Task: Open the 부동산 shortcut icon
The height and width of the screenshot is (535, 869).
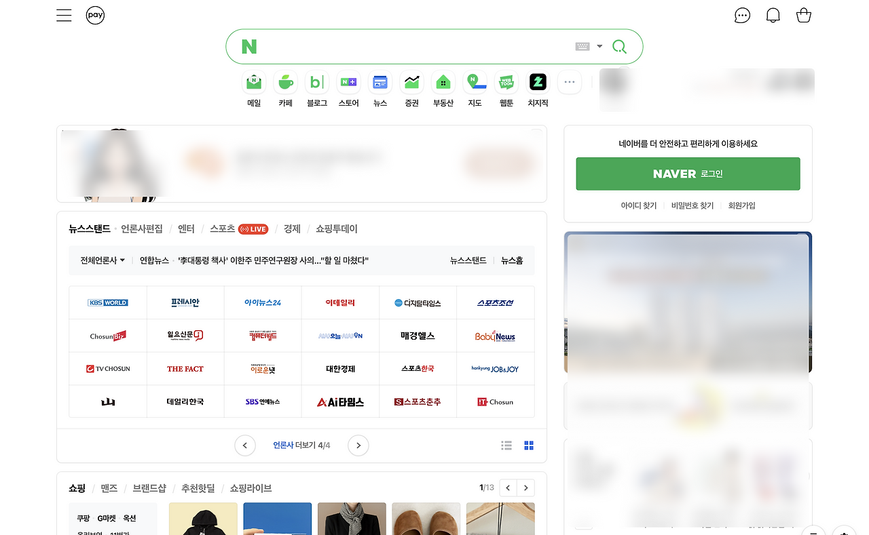Action: (443, 83)
